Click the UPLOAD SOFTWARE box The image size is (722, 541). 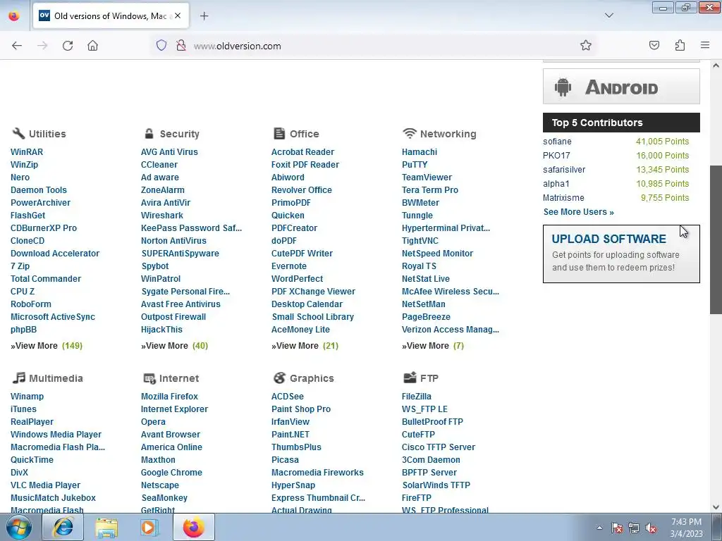coord(621,254)
